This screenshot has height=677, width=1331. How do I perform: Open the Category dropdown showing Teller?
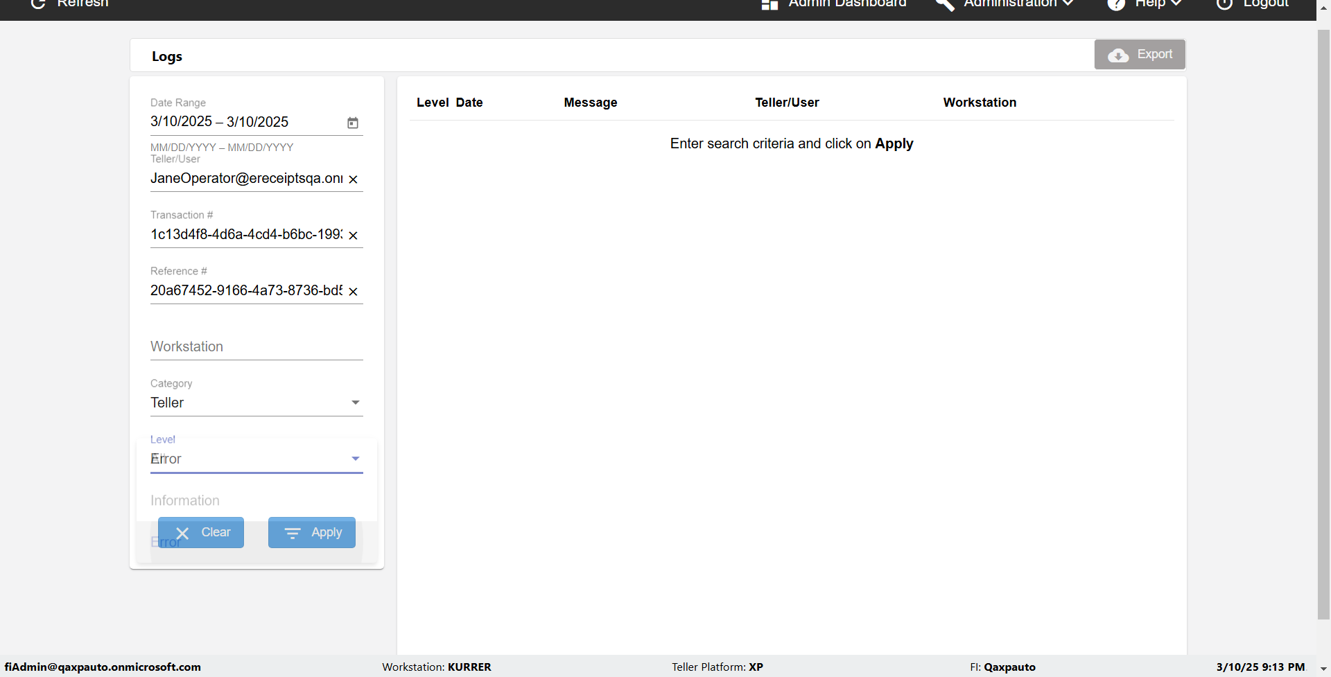click(256, 403)
